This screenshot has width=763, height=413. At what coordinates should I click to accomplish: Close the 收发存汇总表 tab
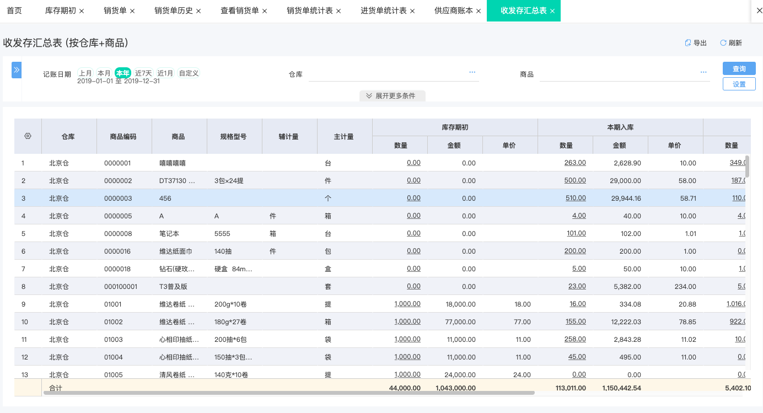pos(554,10)
